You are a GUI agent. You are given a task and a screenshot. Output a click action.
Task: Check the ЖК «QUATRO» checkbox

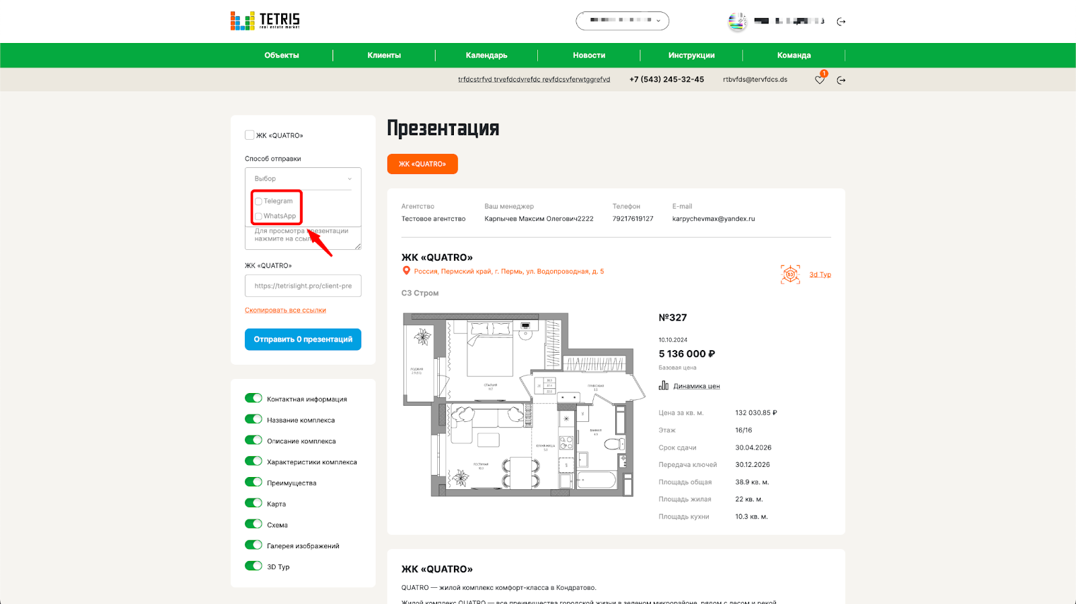(x=249, y=135)
